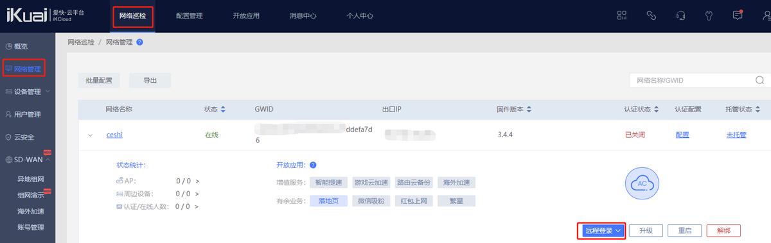Open 用户管理 in the sidebar
The image size is (771, 243).
(28, 114)
